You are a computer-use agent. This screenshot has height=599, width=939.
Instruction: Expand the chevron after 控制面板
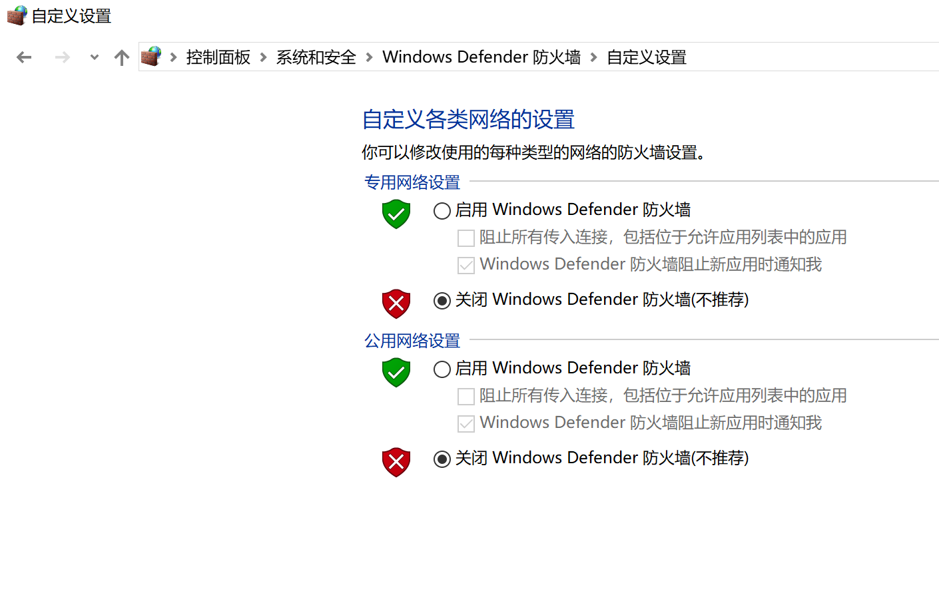pos(264,57)
